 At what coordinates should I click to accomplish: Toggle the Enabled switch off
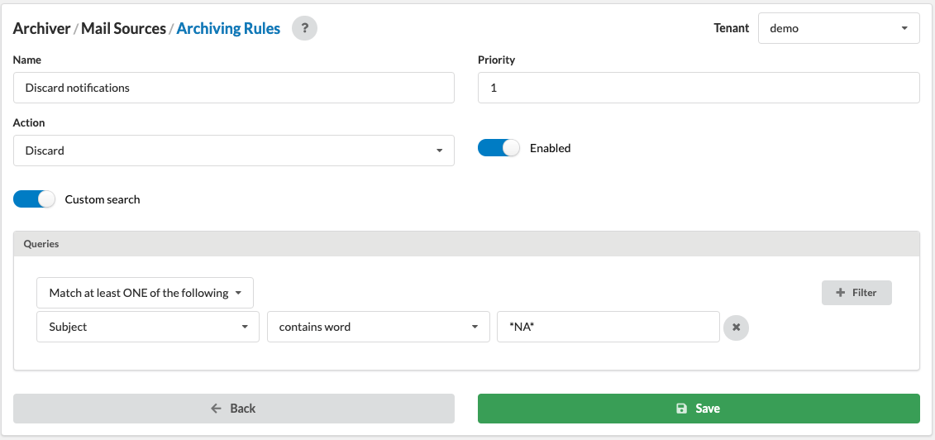pyautogui.click(x=499, y=148)
